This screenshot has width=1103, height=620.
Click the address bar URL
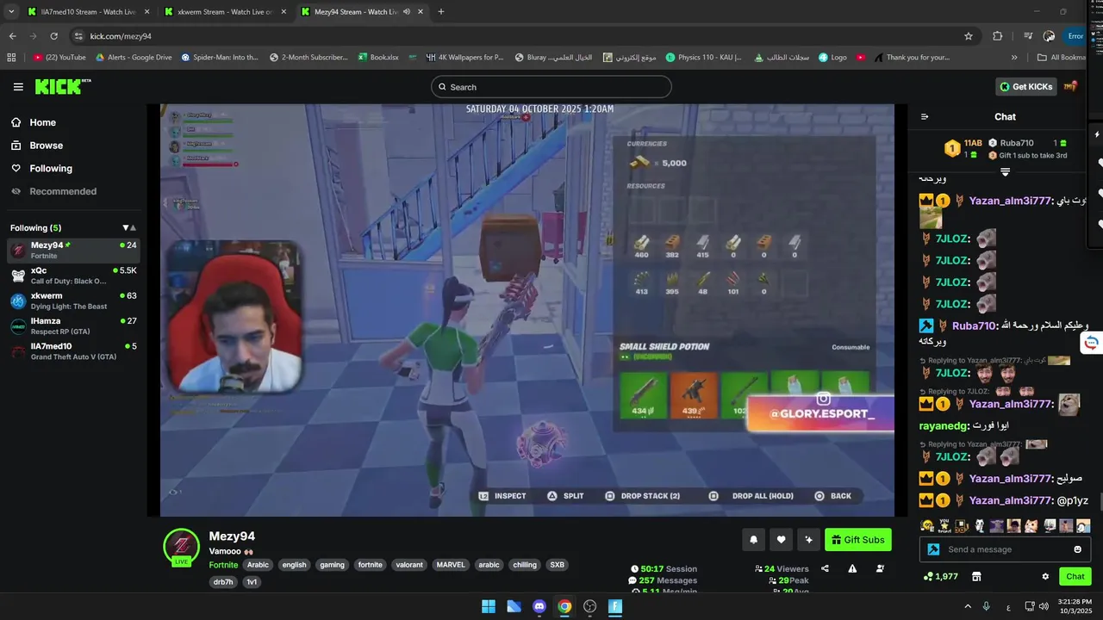[x=121, y=36]
